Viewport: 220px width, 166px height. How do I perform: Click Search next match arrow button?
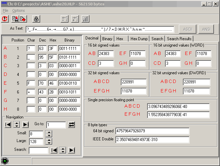click(x=72, y=150)
